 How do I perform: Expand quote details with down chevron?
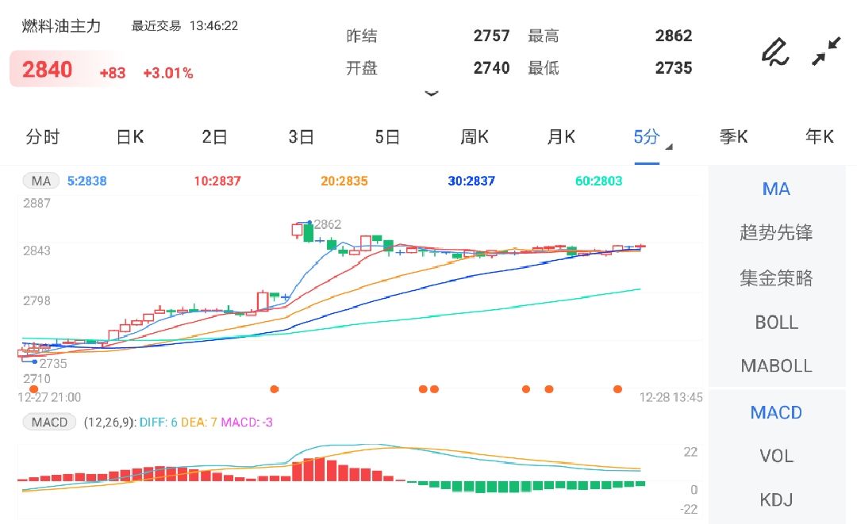[431, 94]
